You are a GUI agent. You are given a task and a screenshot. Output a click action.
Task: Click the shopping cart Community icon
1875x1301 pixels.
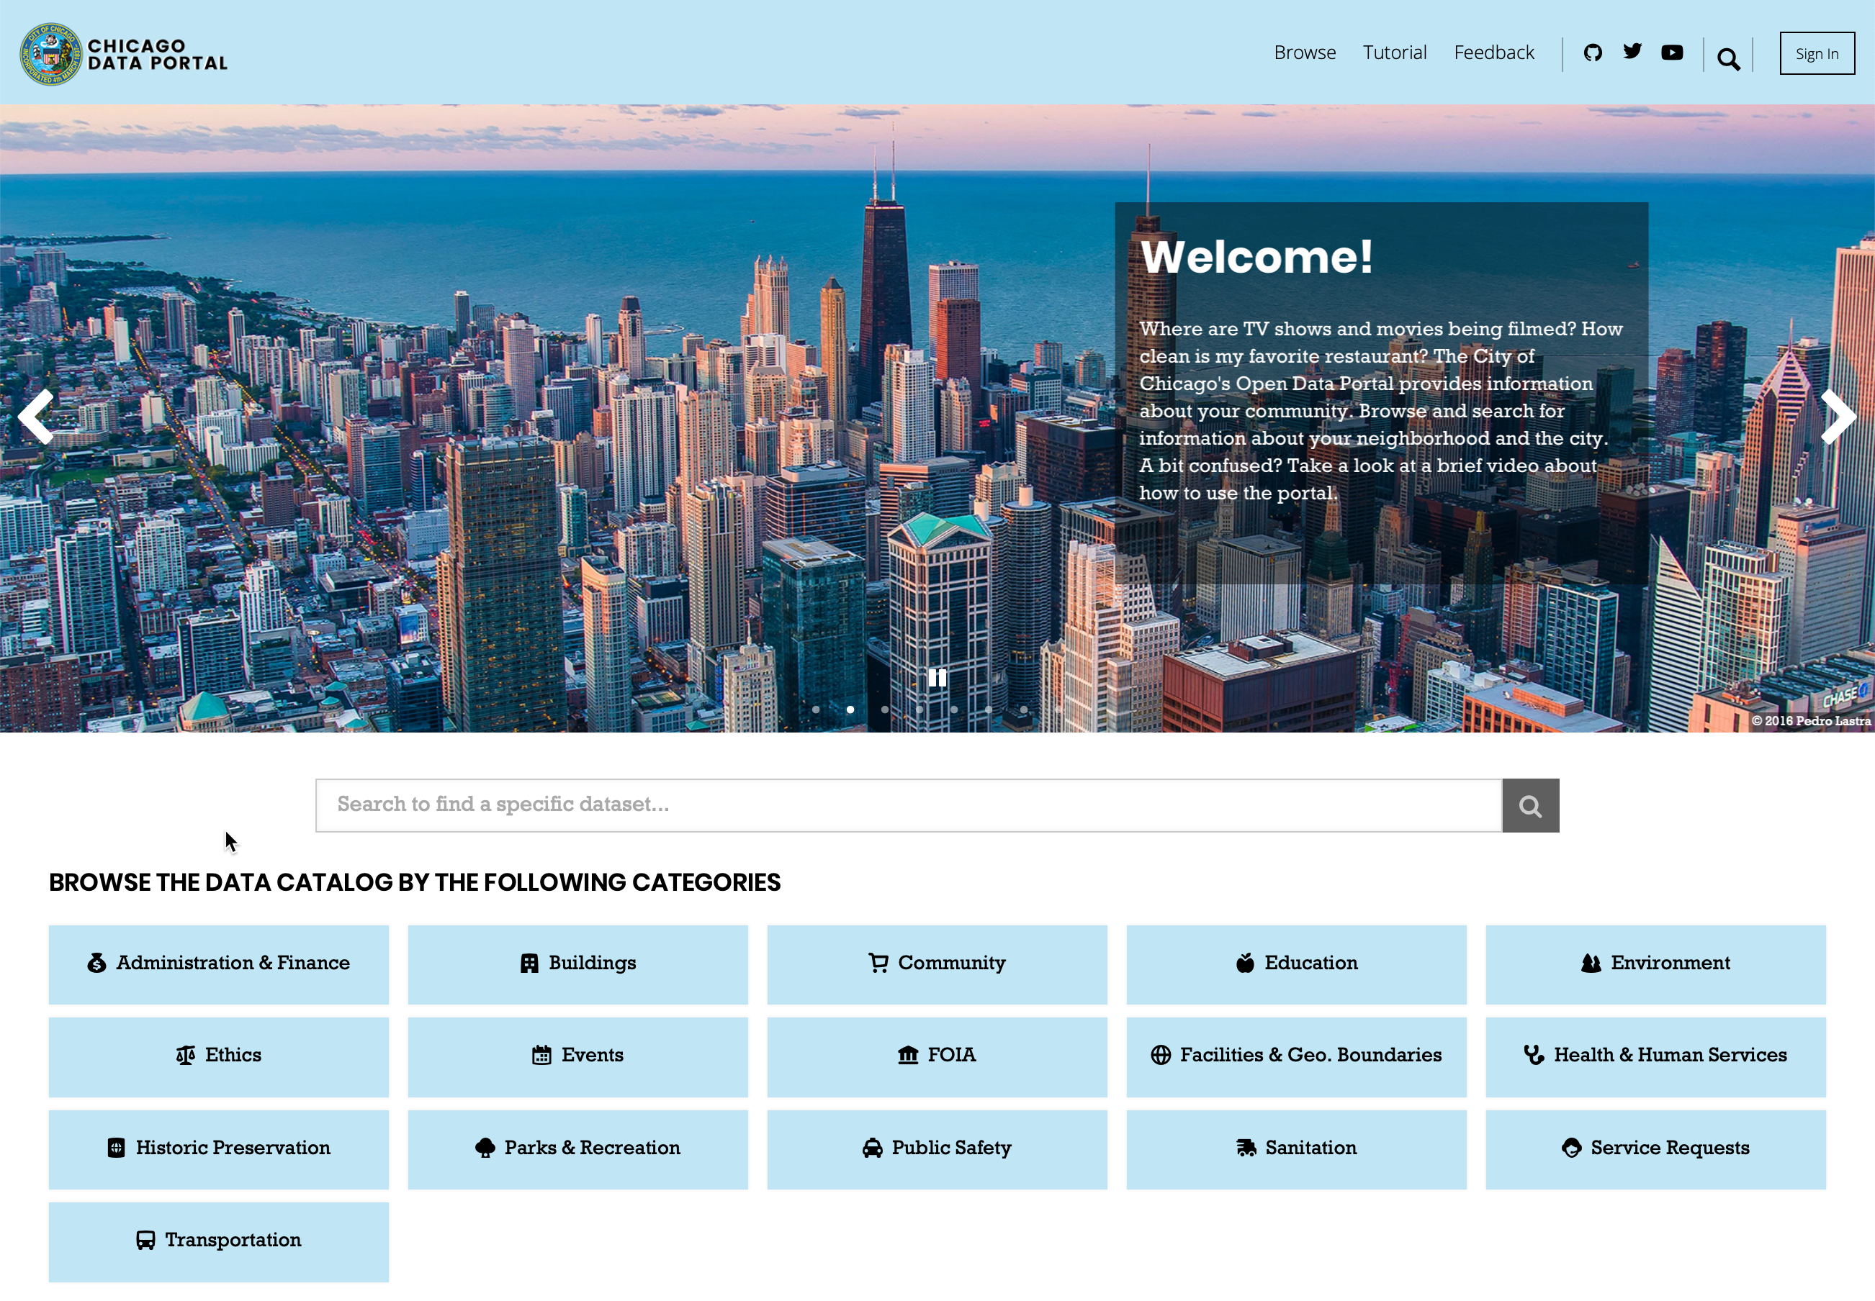point(878,963)
